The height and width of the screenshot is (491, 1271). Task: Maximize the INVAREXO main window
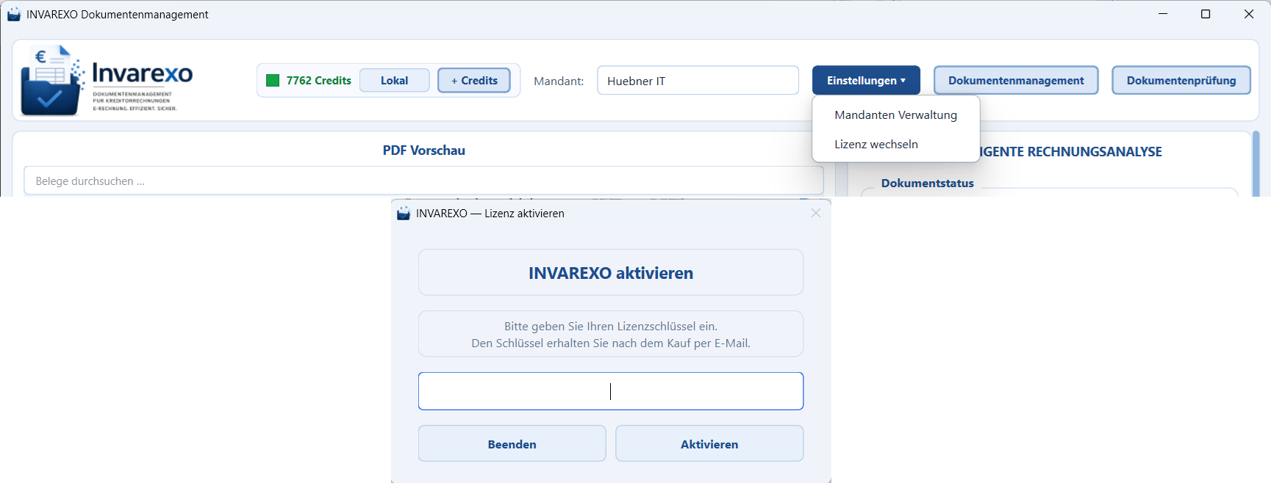click(1206, 14)
